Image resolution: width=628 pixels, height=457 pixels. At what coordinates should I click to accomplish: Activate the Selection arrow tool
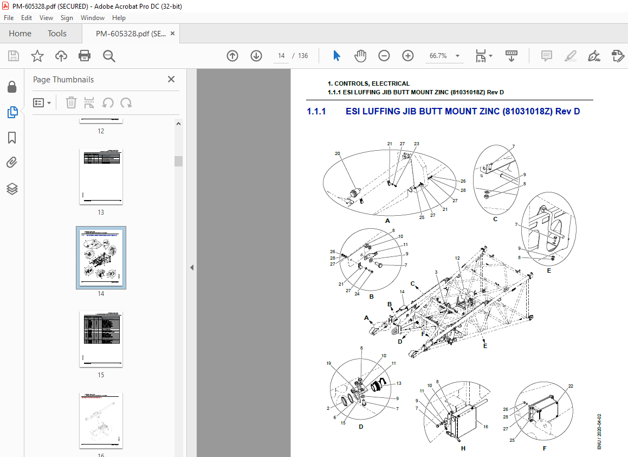337,56
